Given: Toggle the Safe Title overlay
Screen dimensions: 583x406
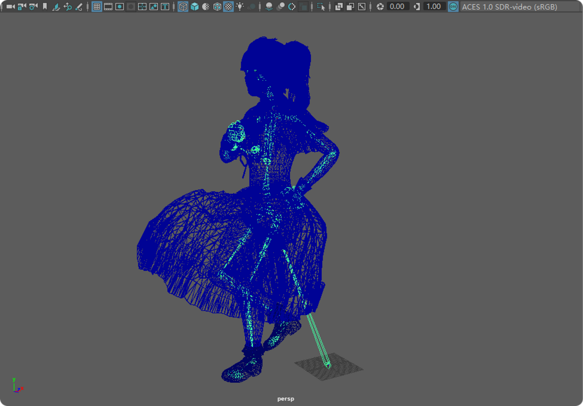Looking at the screenshot, I should [x=165, y=7].
